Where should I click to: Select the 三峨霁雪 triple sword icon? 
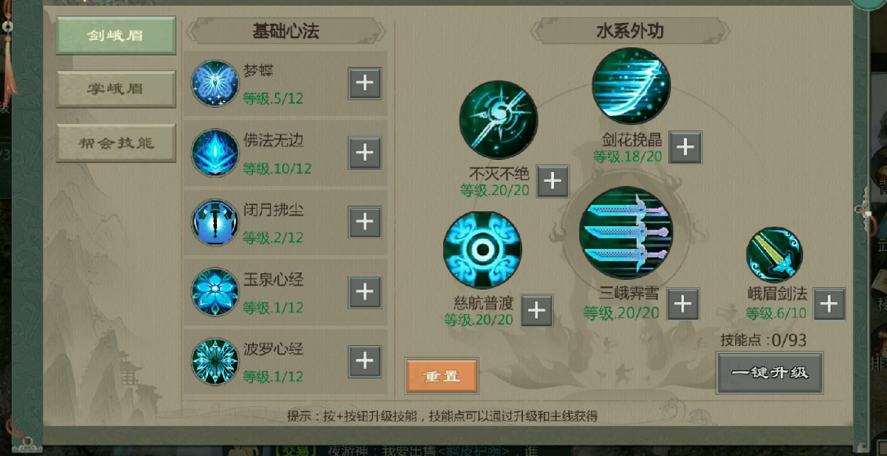click(x=626, y=233)
